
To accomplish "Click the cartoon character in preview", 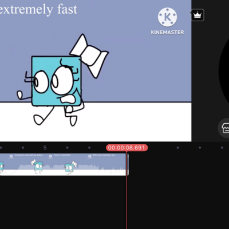I will click(x=63, y=80).
